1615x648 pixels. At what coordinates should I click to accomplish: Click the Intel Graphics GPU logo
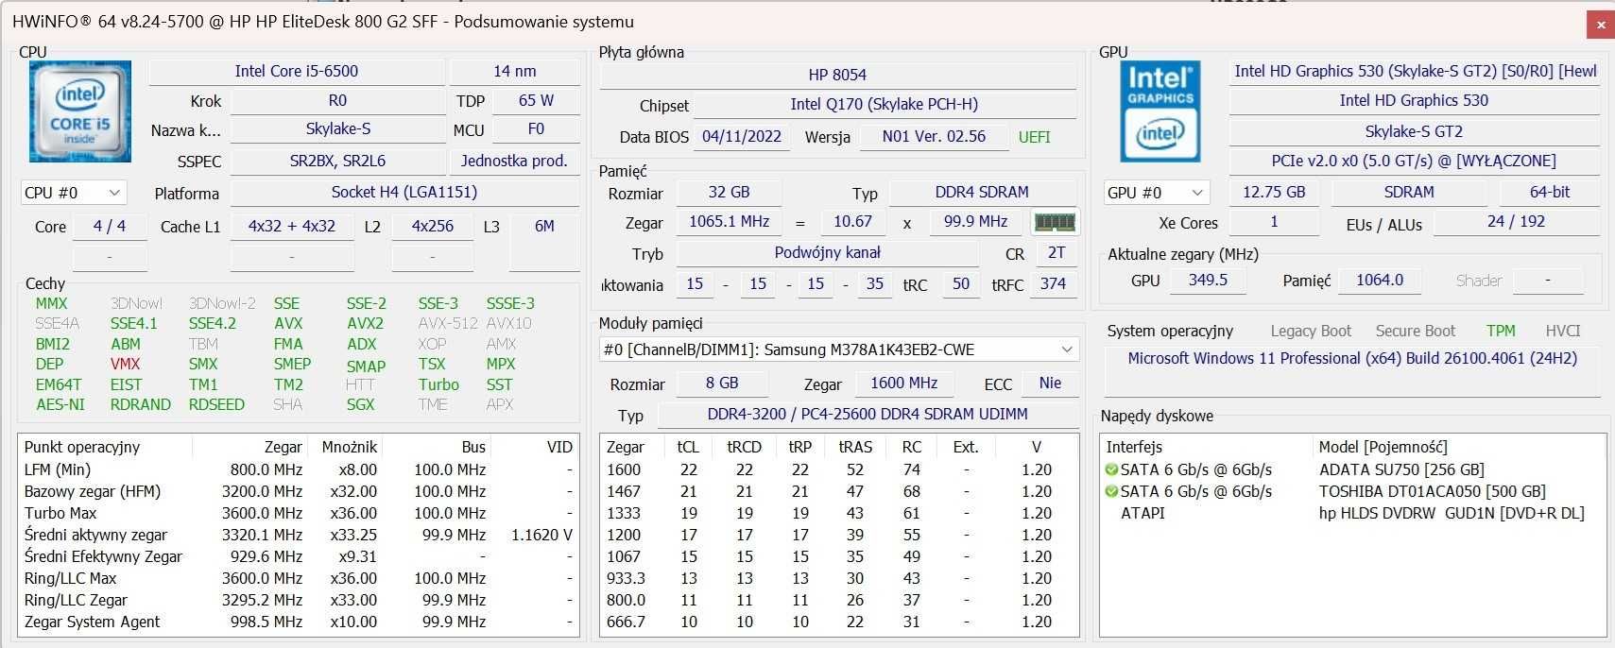pos(1160,112)
